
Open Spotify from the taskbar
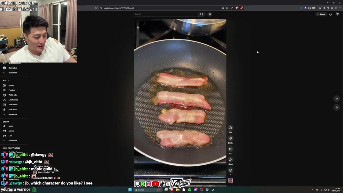pyautogui.click(x=189, y=190)
